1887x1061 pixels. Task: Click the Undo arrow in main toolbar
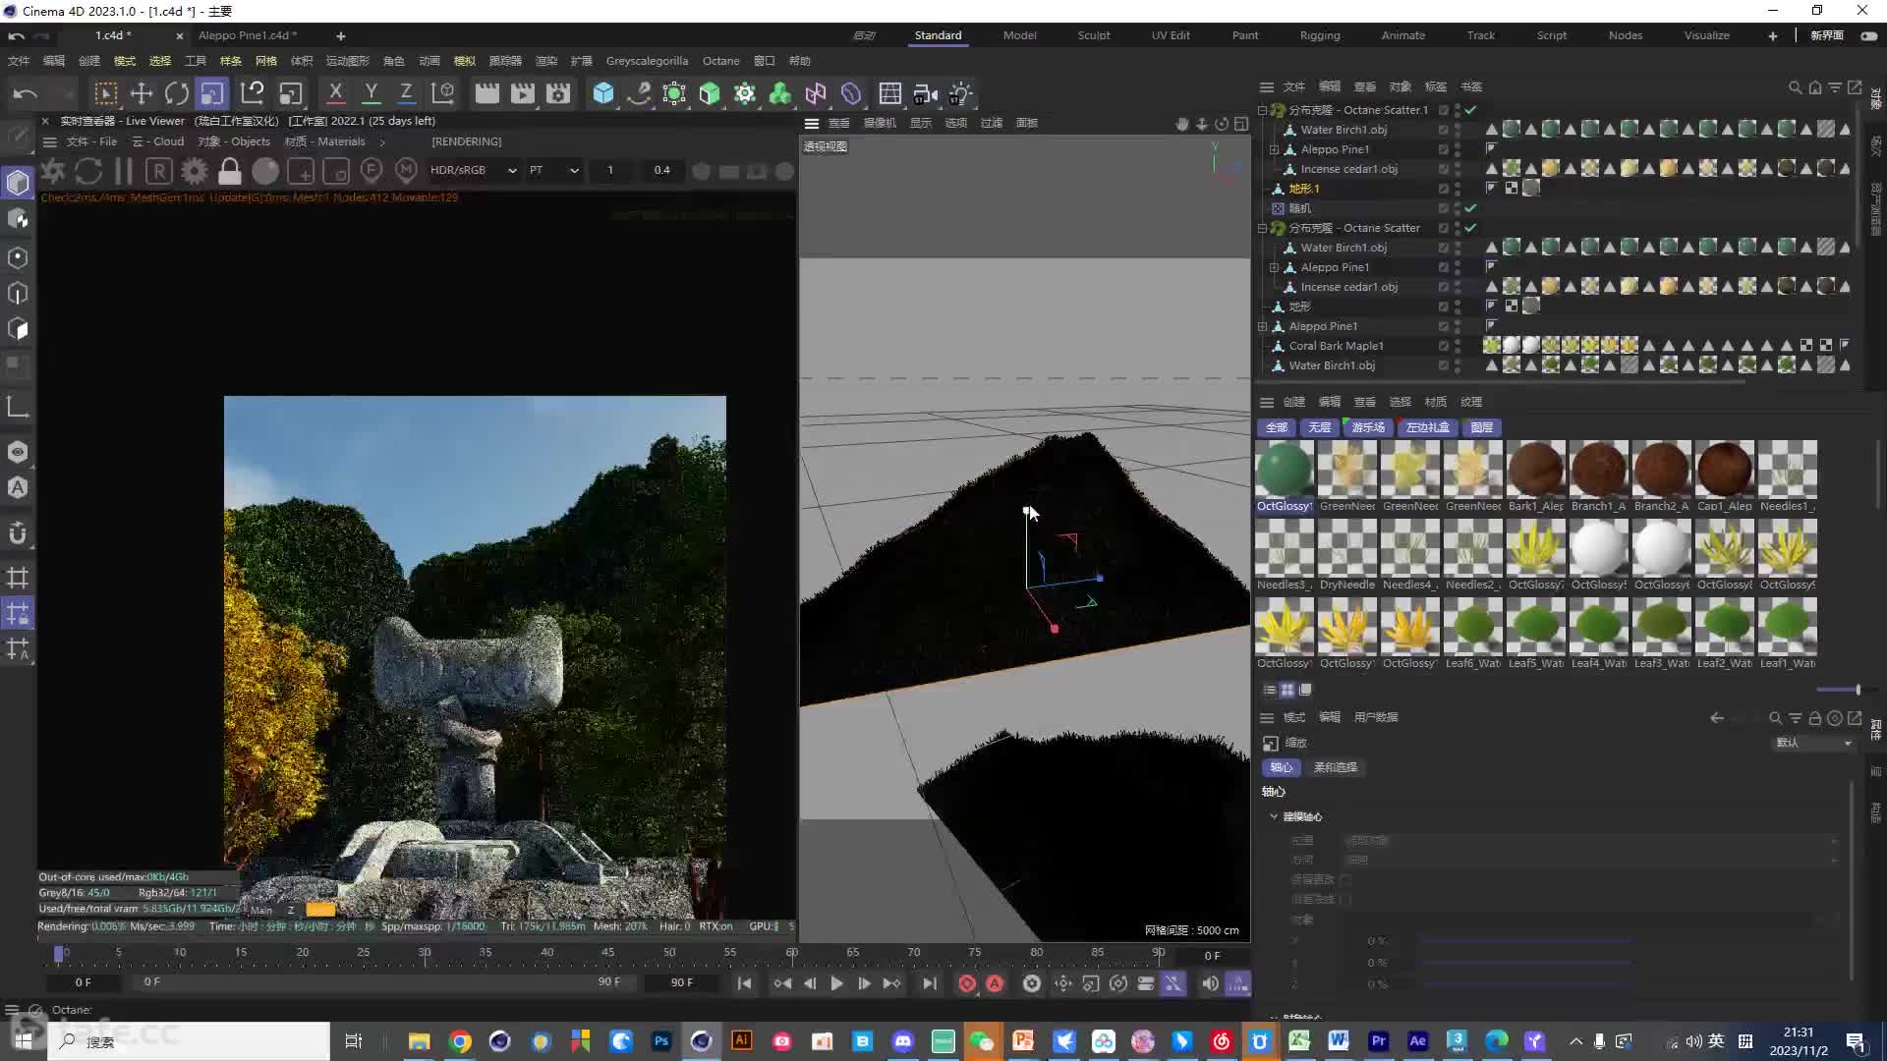tap(26, 94)
